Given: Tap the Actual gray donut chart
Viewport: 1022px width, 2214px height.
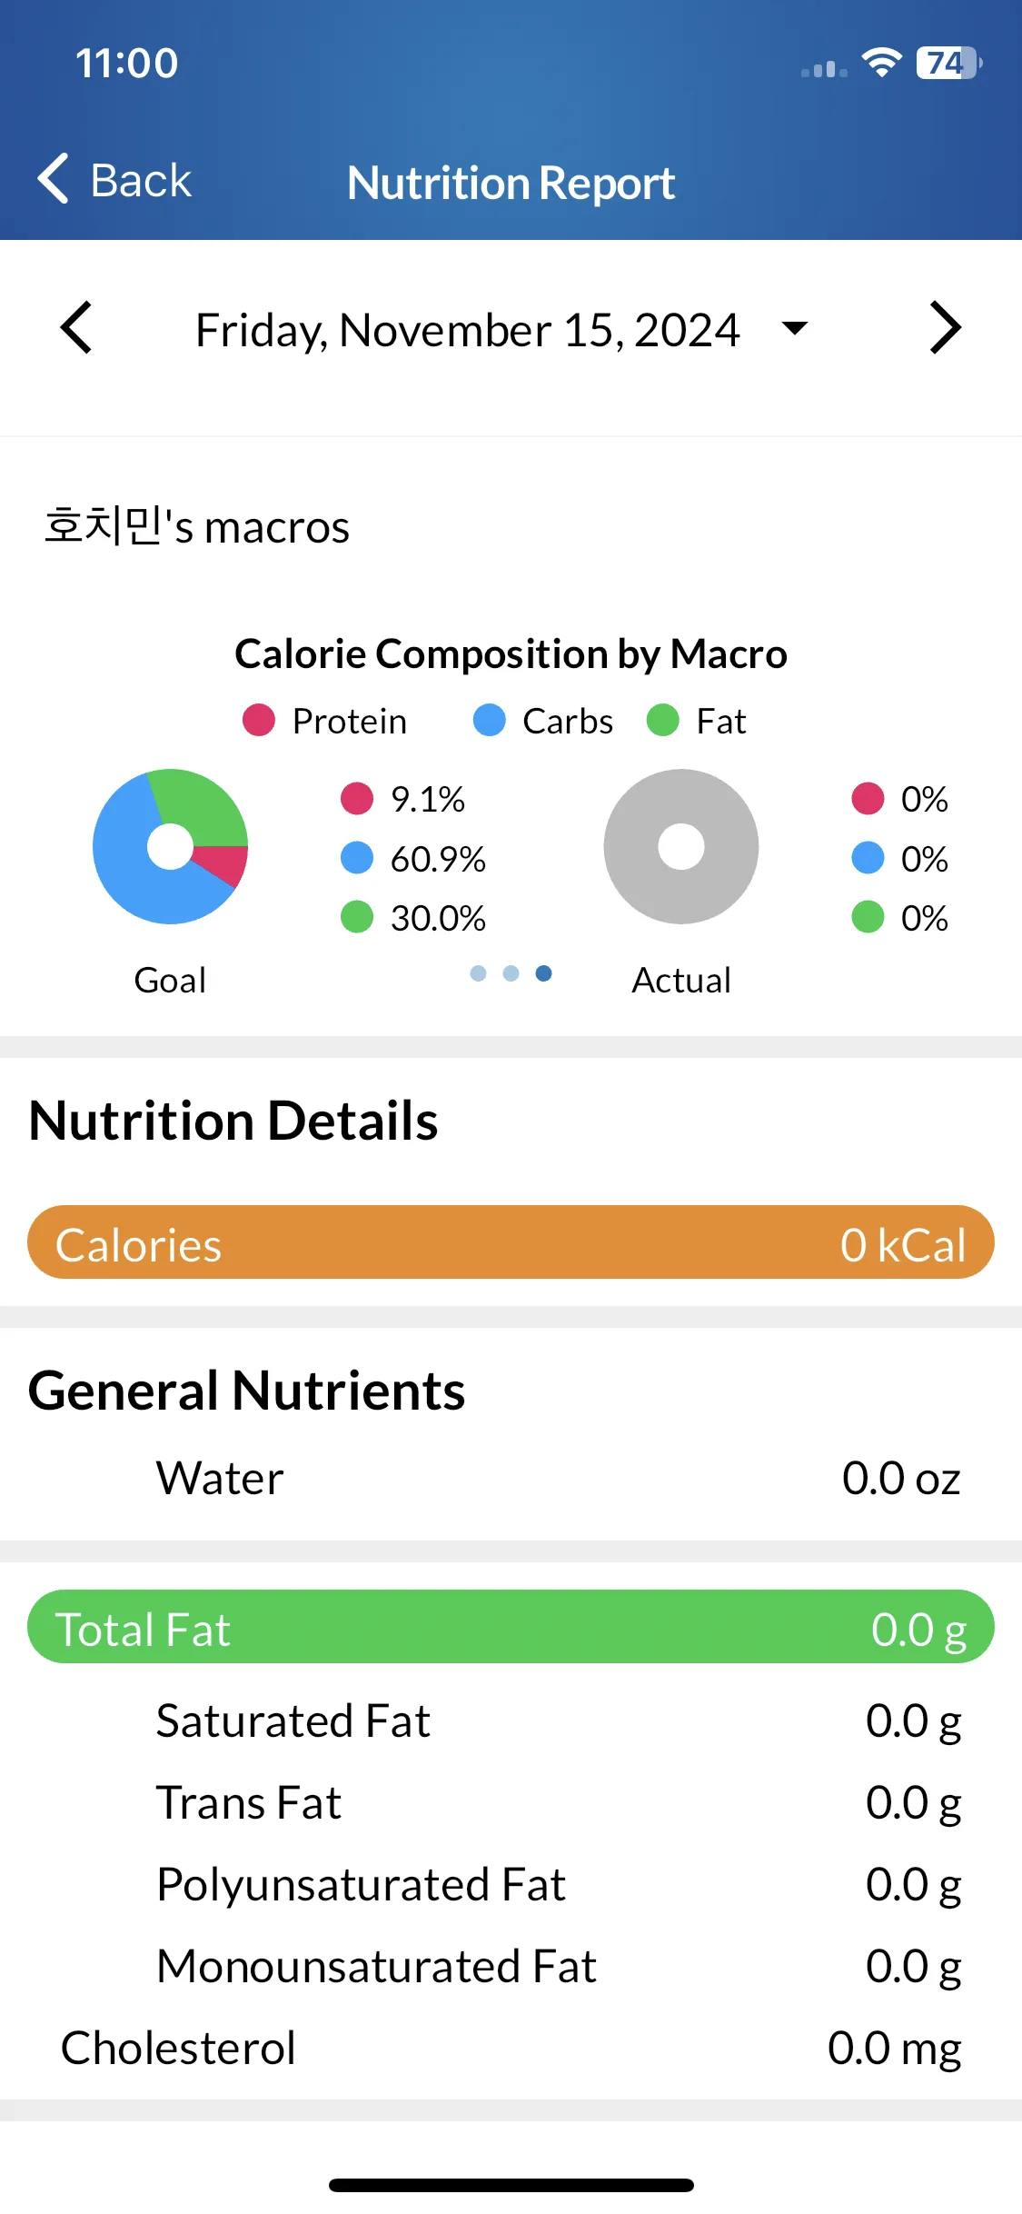Looking at the screenshot, I should pyautogui.click(x=681, y=846).
